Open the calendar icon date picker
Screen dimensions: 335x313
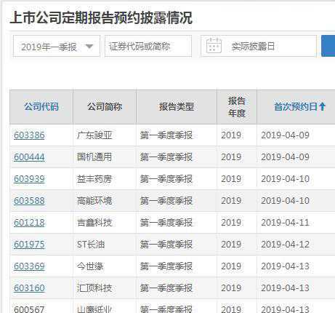[214, 46]
